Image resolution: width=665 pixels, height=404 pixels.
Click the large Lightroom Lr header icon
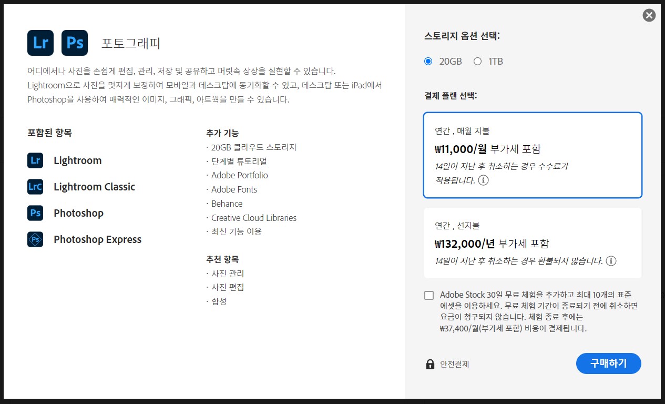pyautogui.click(x=40, y=43)
